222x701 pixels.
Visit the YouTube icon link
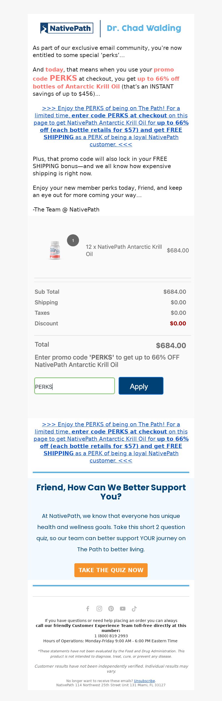click(x=123, y=609)
